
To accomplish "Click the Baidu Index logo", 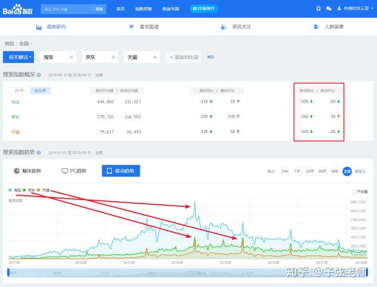I will [x=17, y=8].
